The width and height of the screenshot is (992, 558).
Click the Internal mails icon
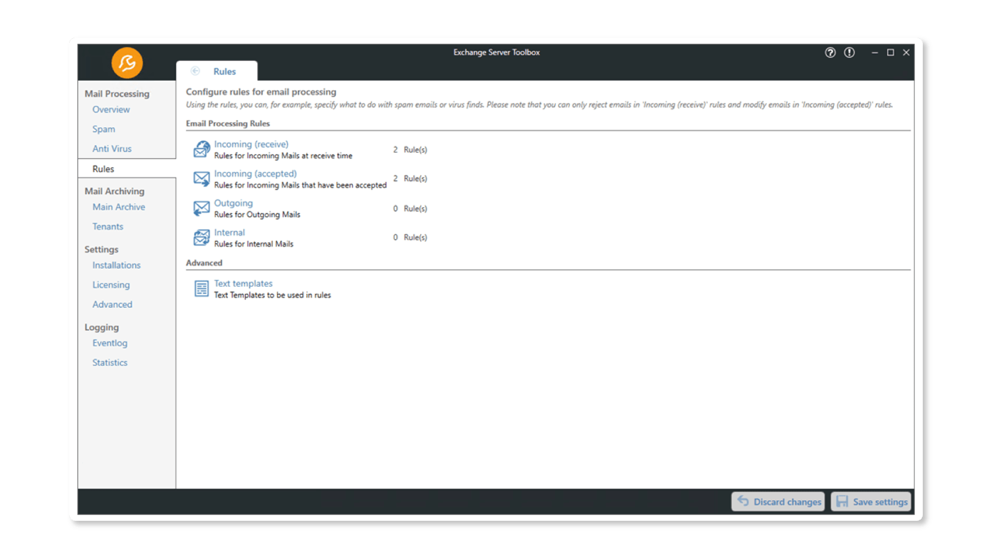coord(202,238)
